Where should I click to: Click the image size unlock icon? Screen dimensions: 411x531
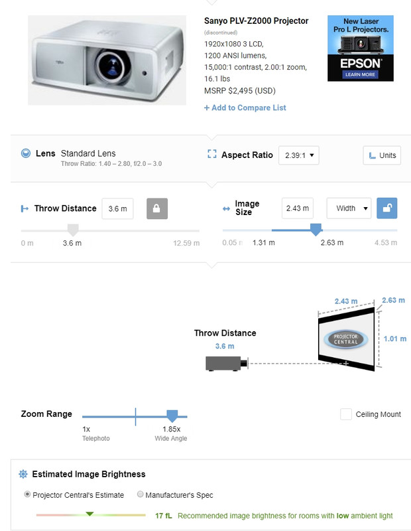tap(387, 208)
